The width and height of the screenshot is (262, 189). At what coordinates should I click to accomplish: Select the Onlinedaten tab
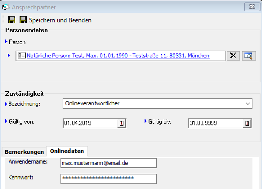click(67, 151)
